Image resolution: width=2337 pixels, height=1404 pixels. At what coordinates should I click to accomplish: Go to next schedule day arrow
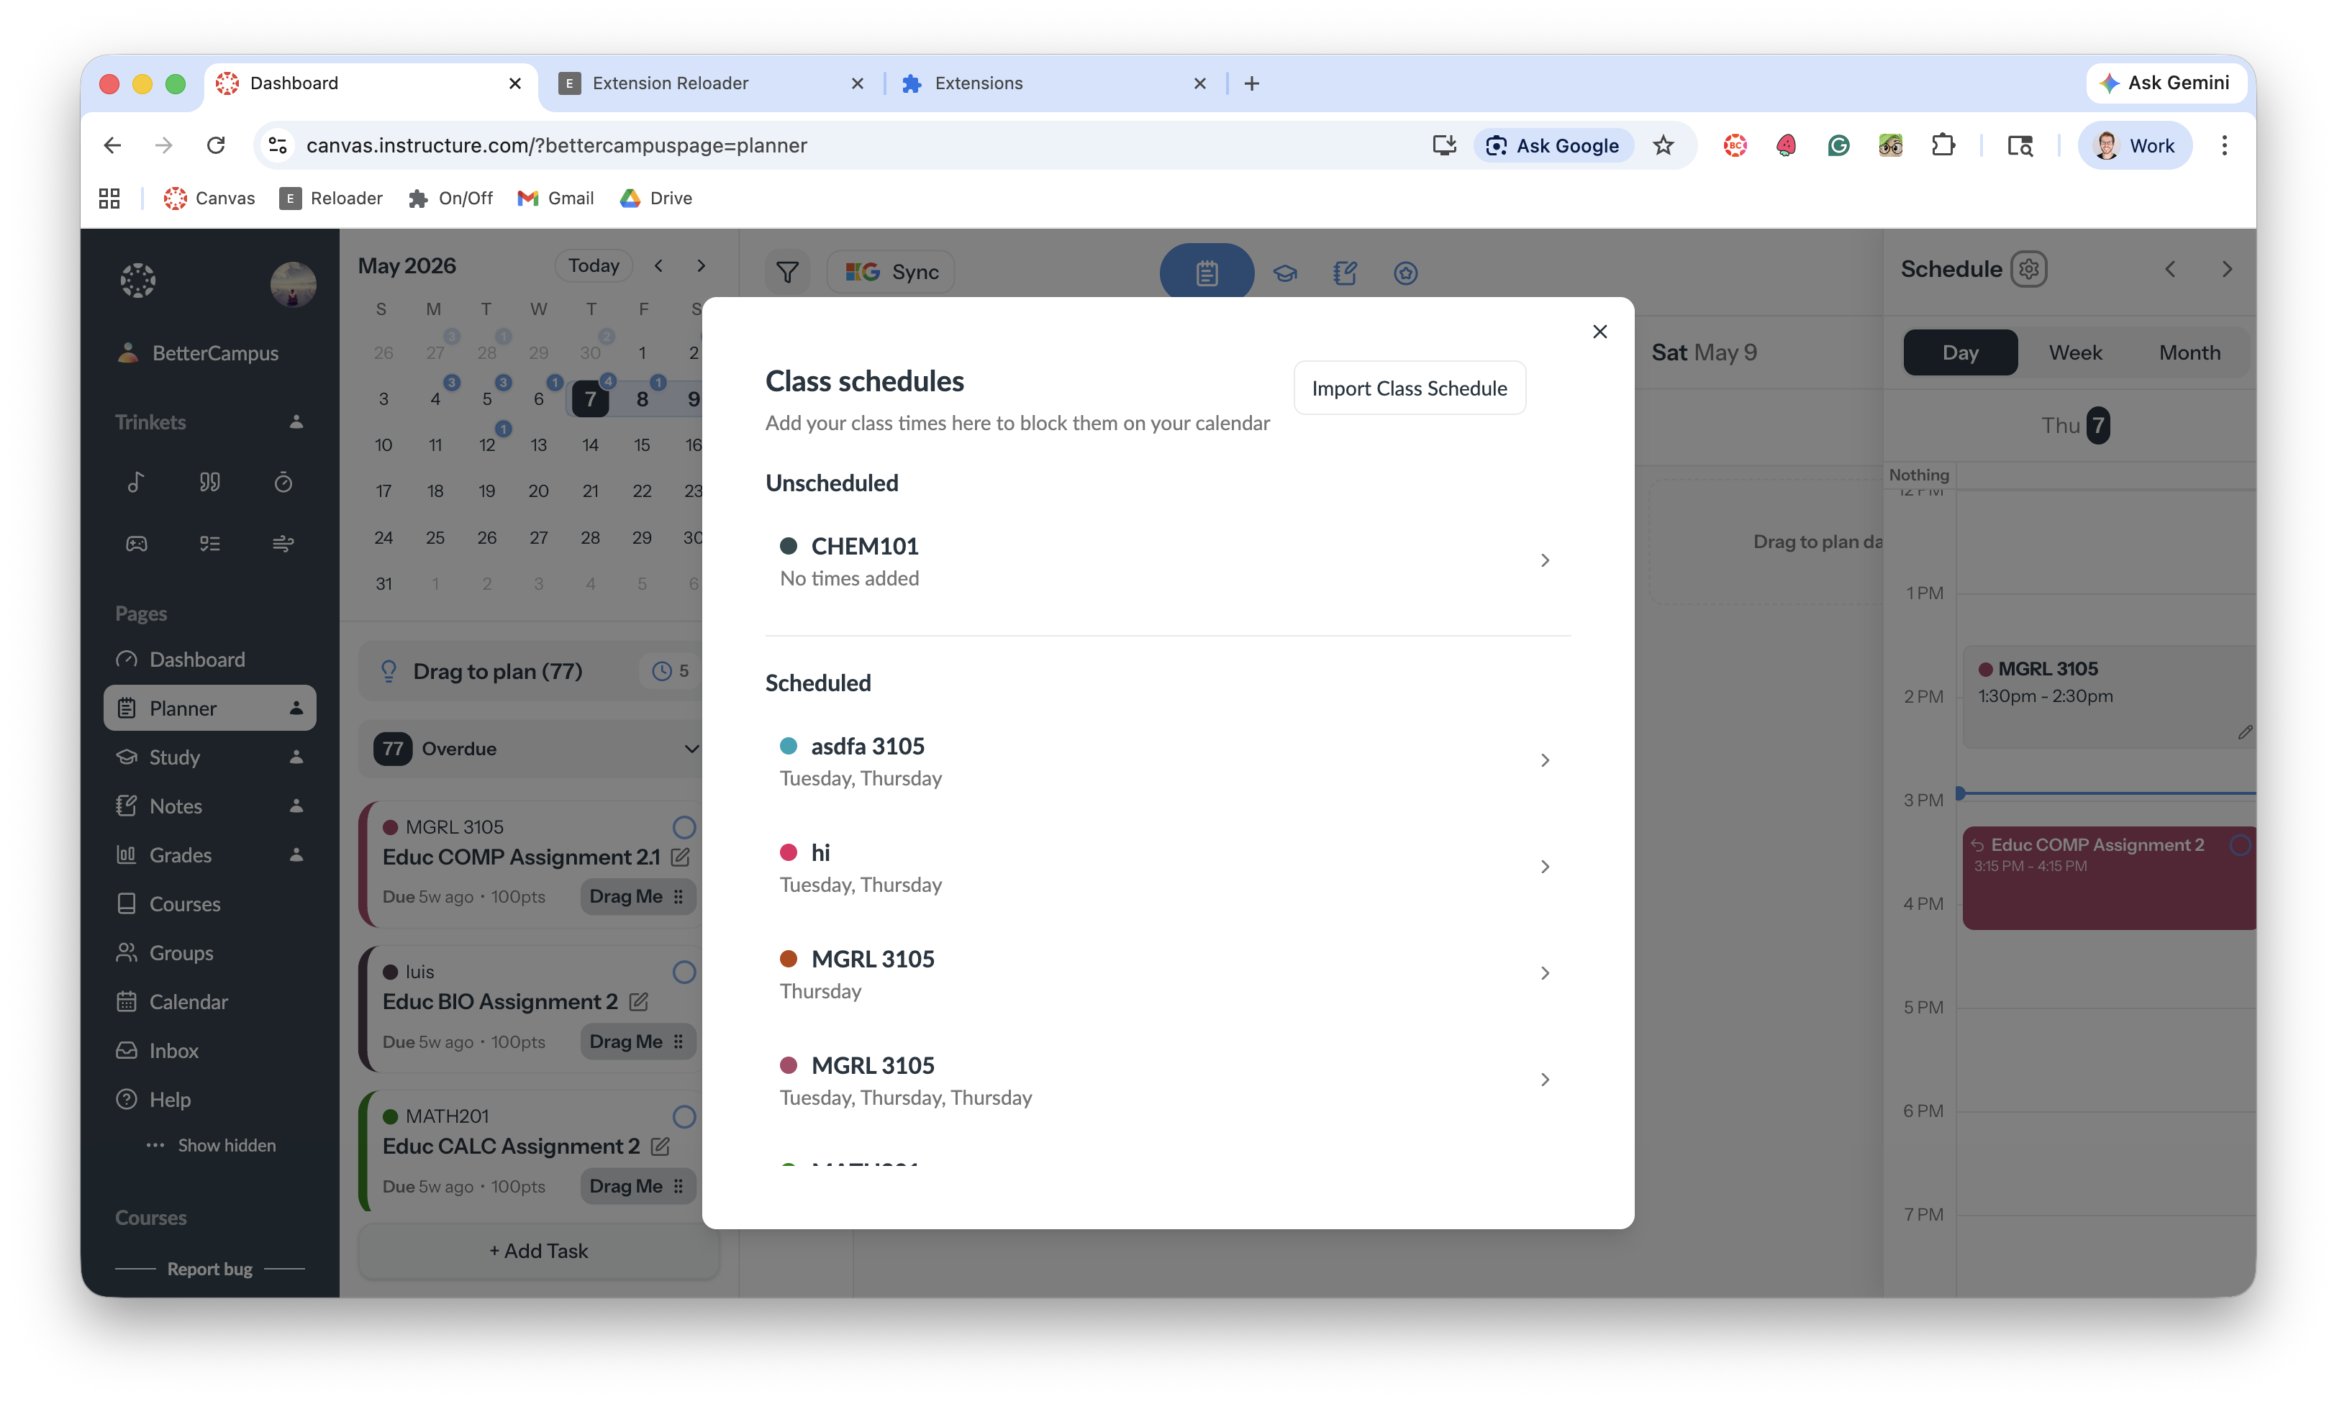[x=2226, y=270]
